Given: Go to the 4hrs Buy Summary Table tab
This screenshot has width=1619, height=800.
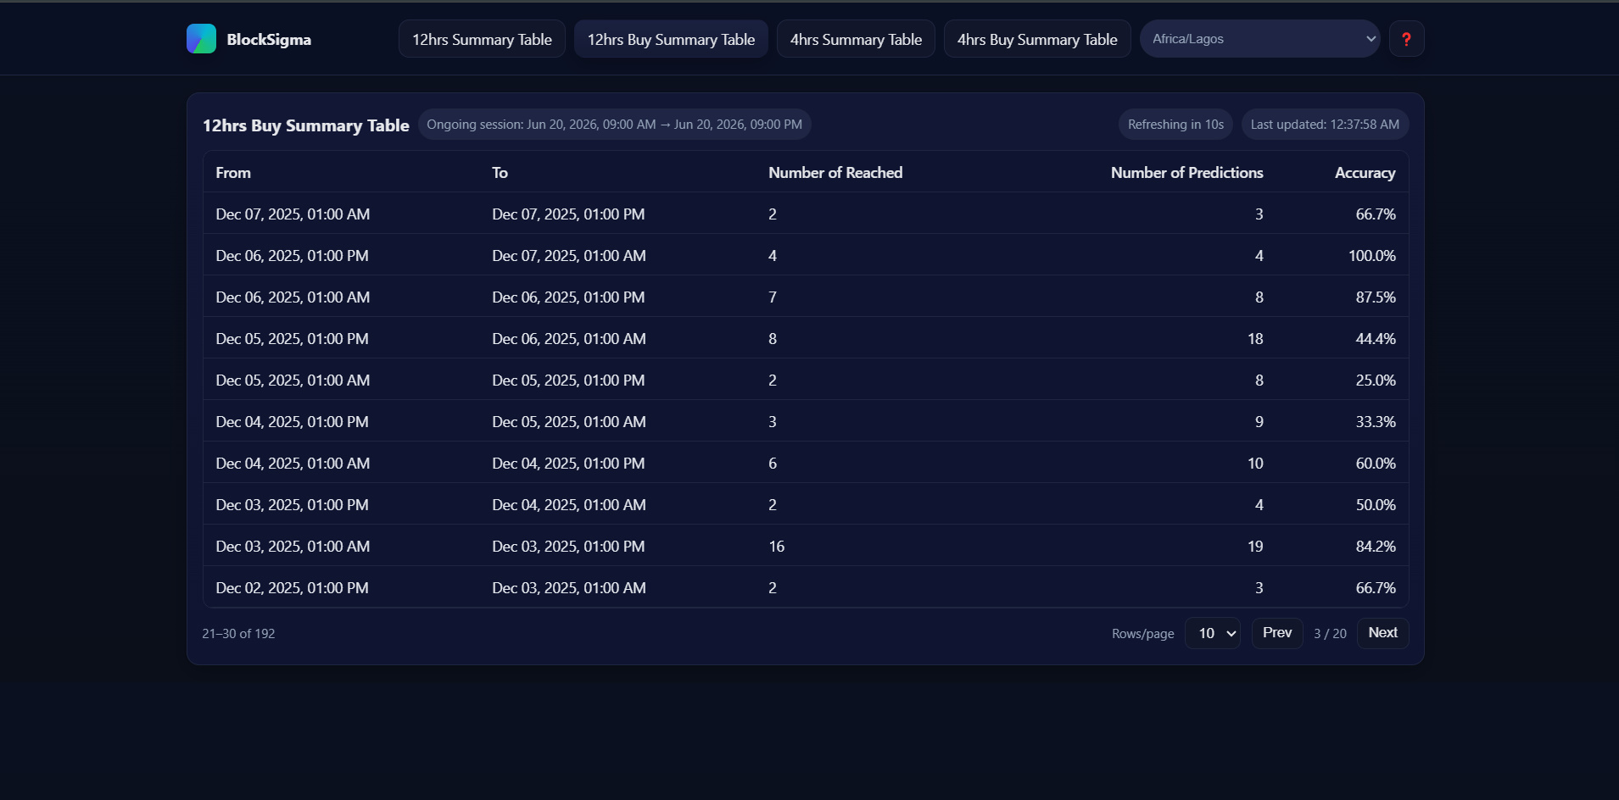Looking at the screenshot, I should point(1037,39).
